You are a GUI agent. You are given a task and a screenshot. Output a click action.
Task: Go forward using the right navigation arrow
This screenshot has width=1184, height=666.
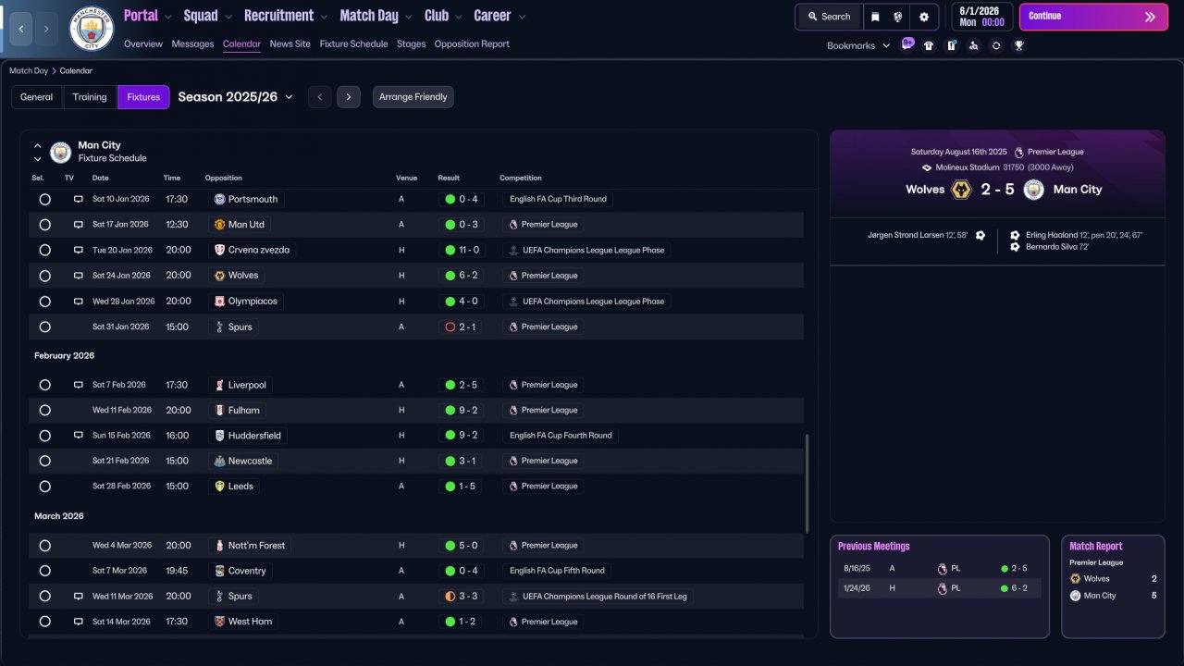tap(46, 30)
